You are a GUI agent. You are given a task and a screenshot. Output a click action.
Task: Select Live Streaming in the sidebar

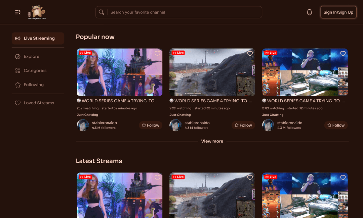(x=38, y=38)
